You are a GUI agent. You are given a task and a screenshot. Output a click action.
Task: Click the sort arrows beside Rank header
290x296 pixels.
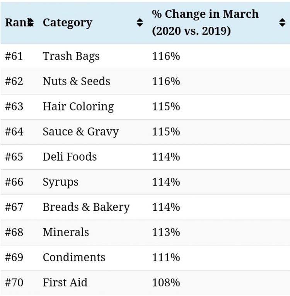click(x=31, y=23)
